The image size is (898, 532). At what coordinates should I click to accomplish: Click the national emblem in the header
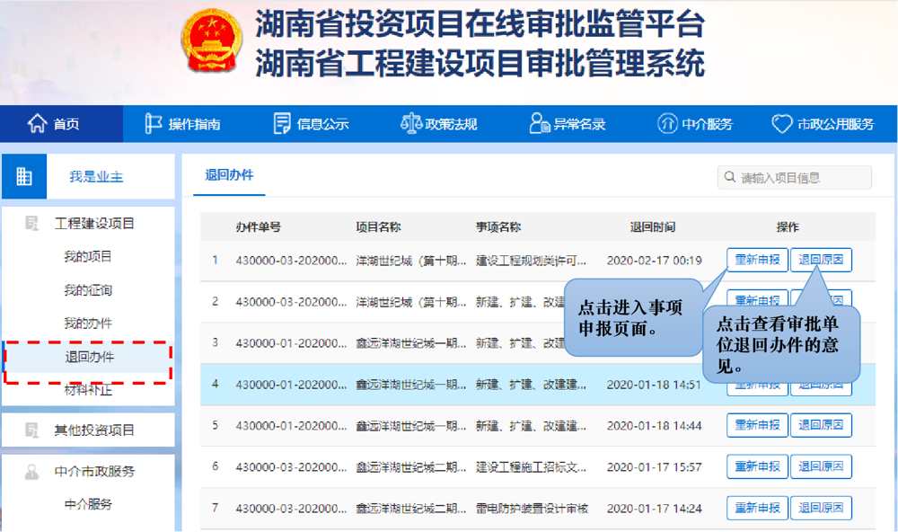pyautogui.click(x=211, y=43)
